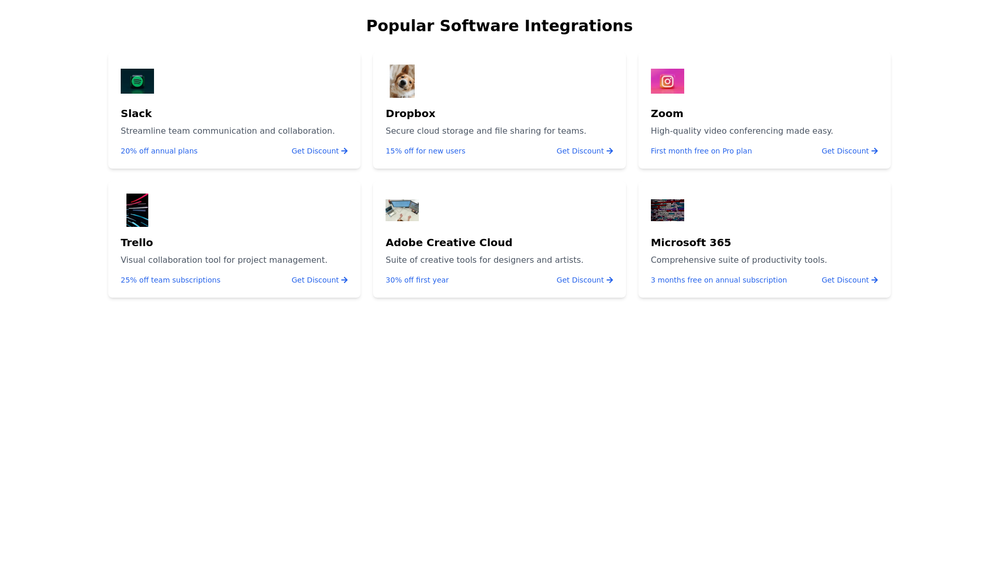Click Get Discount link for Zoom
The image size is (999, 562).
tap(849, 151)
